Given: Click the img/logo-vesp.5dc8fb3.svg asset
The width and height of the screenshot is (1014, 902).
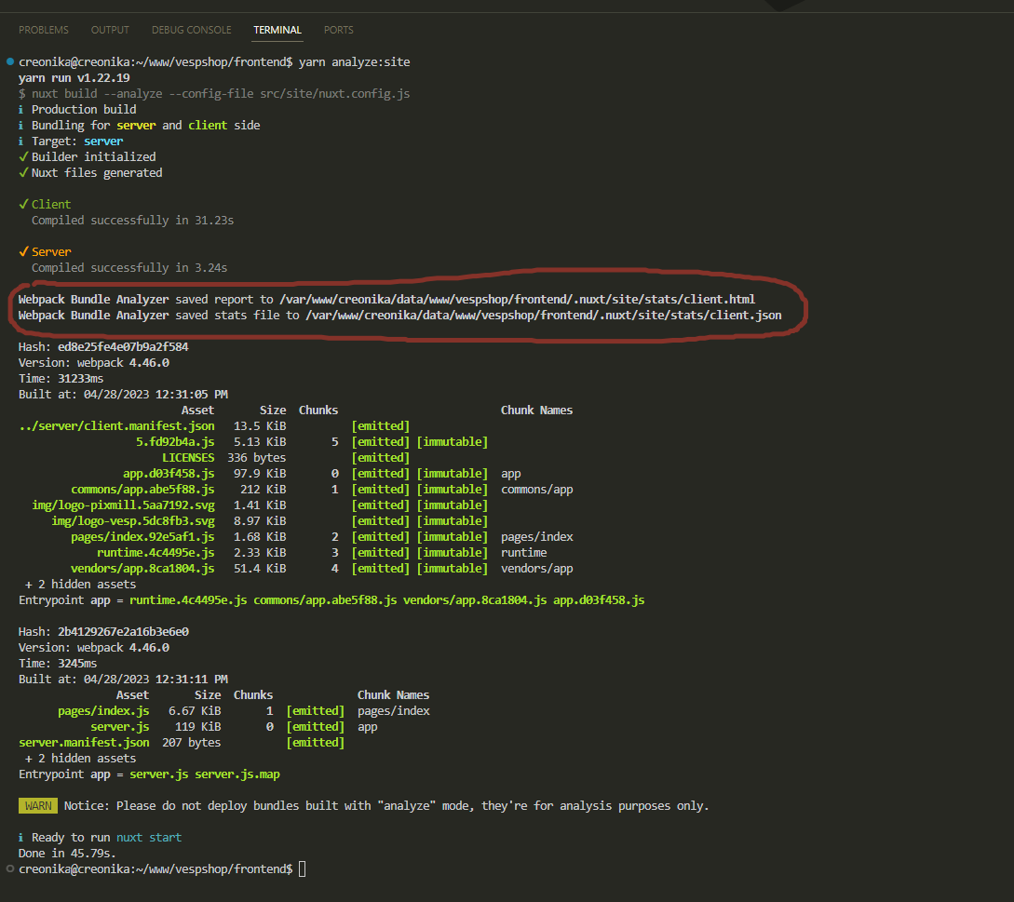Looking at the screenshot, I should pyautogui.click(x=133, y=521).
